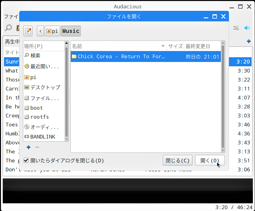Close the ファイルを開く dialog
This screenshot has height=211, width=255.
(223, 16)
